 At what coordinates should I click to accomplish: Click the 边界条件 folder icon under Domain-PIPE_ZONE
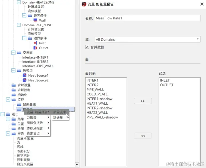pos(30,38)
